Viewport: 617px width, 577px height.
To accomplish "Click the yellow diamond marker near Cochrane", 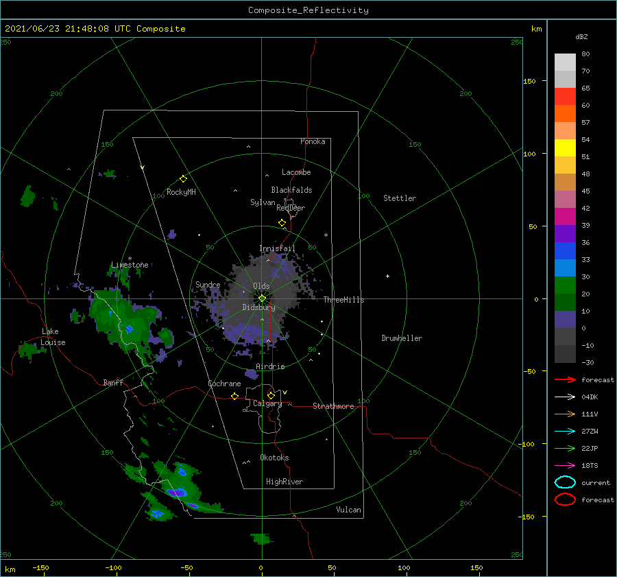I will [235, 396].
